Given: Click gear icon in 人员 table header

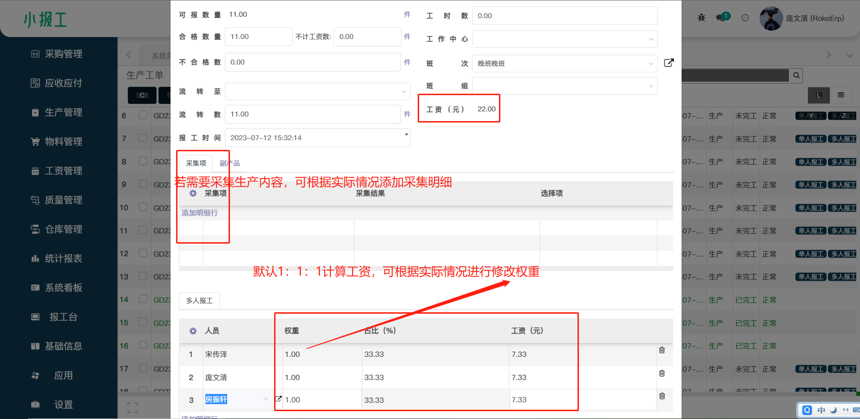Looking at the screenshot, I should pyautogui.click(x=193, y=331).
